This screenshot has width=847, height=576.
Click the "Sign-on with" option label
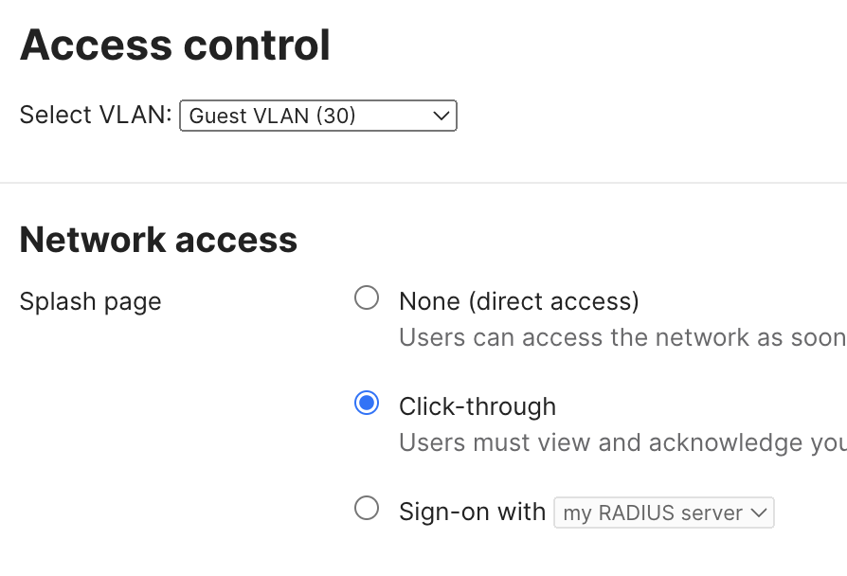(472, 511)
